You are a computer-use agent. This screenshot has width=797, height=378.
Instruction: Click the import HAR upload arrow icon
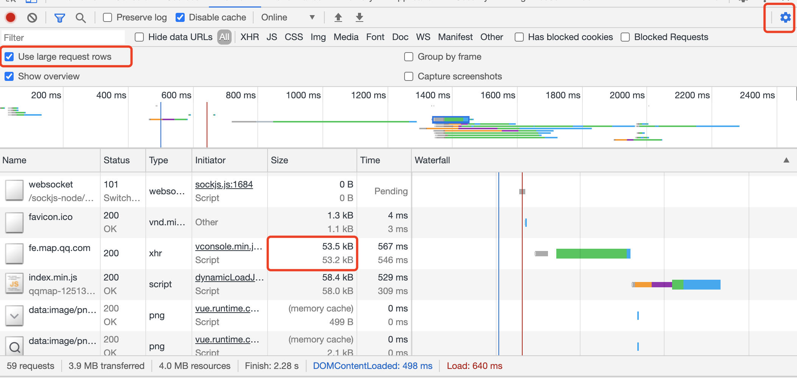338,17
